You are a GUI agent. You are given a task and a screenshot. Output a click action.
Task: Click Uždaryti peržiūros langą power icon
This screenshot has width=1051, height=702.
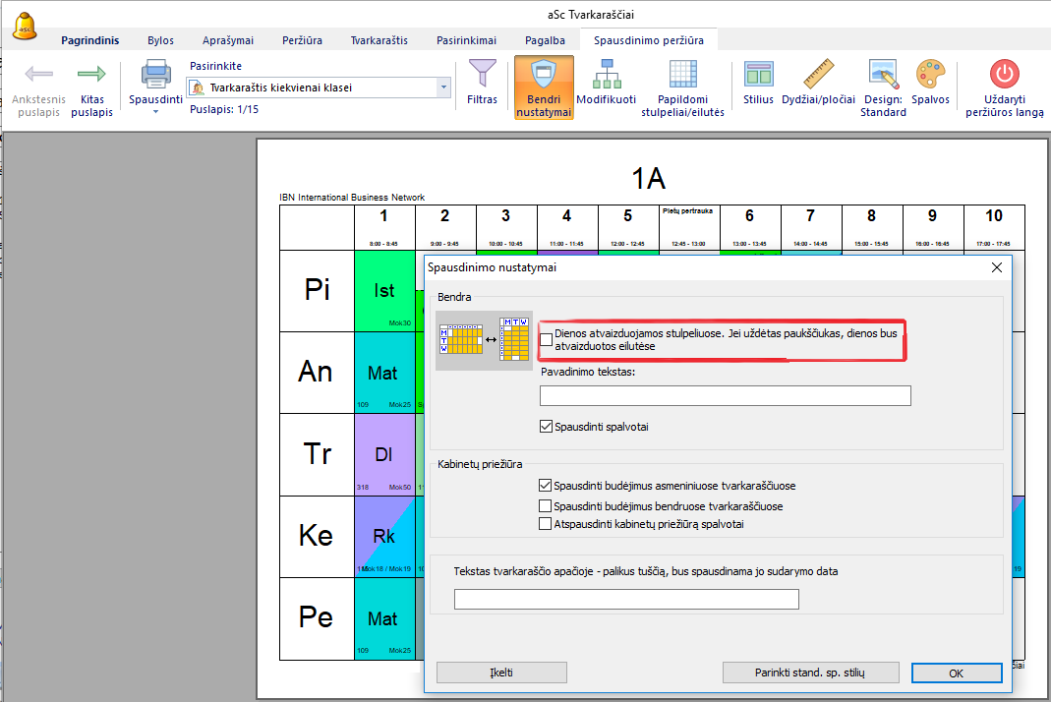pyautogui.click(x=1004, y=75)
